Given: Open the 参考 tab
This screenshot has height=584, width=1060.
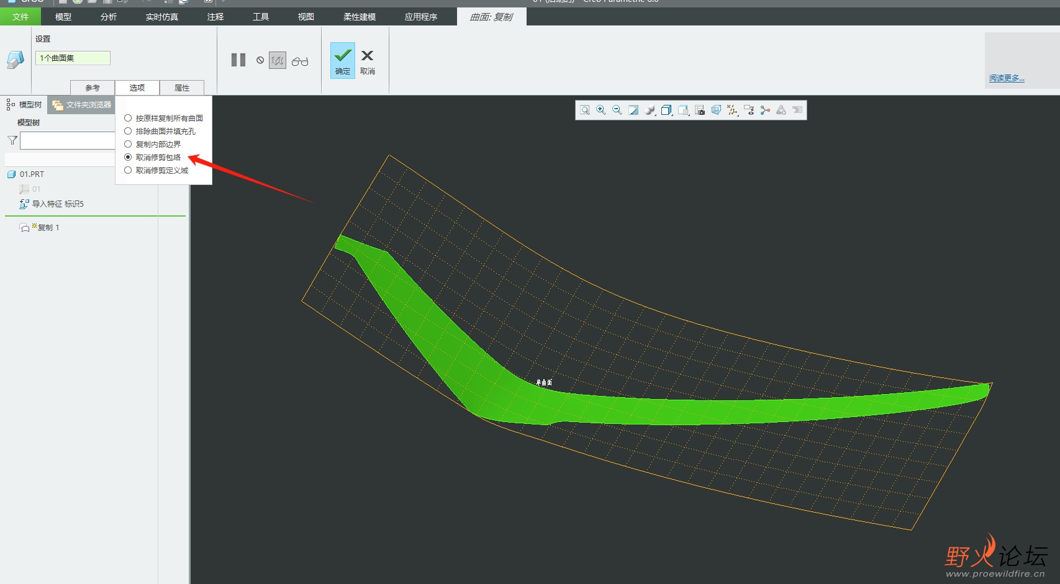Looking at the screenshot, I should [x=93, y=88].
